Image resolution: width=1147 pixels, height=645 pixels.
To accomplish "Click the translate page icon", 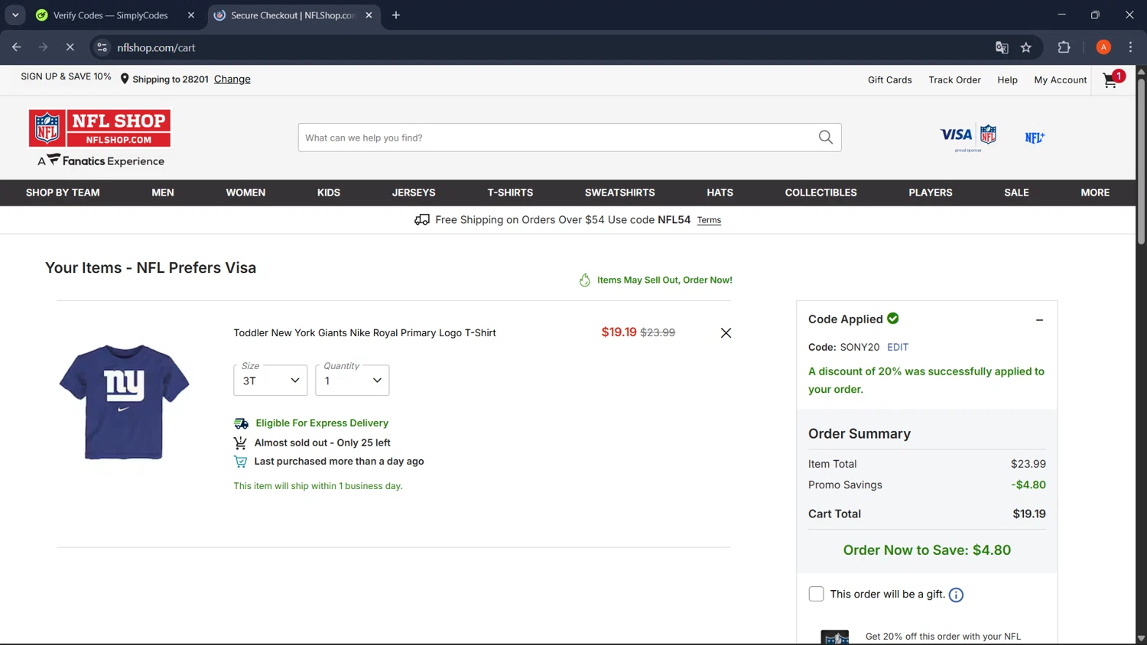I will point(1002,47).
